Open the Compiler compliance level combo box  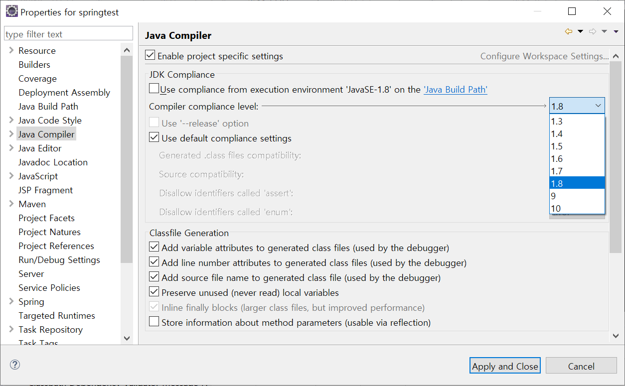point(577,106)
